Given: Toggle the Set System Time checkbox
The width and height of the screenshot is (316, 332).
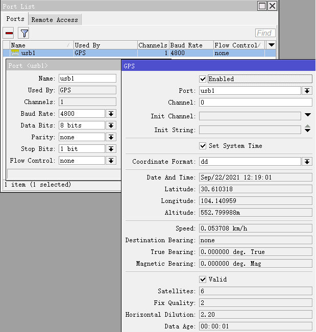Looking at the screenshot, I should [x=203, y=146].
